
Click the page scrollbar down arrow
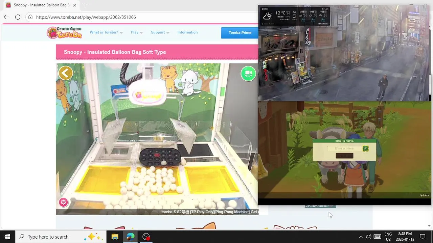pyautogui.click(x=429, y=226)
